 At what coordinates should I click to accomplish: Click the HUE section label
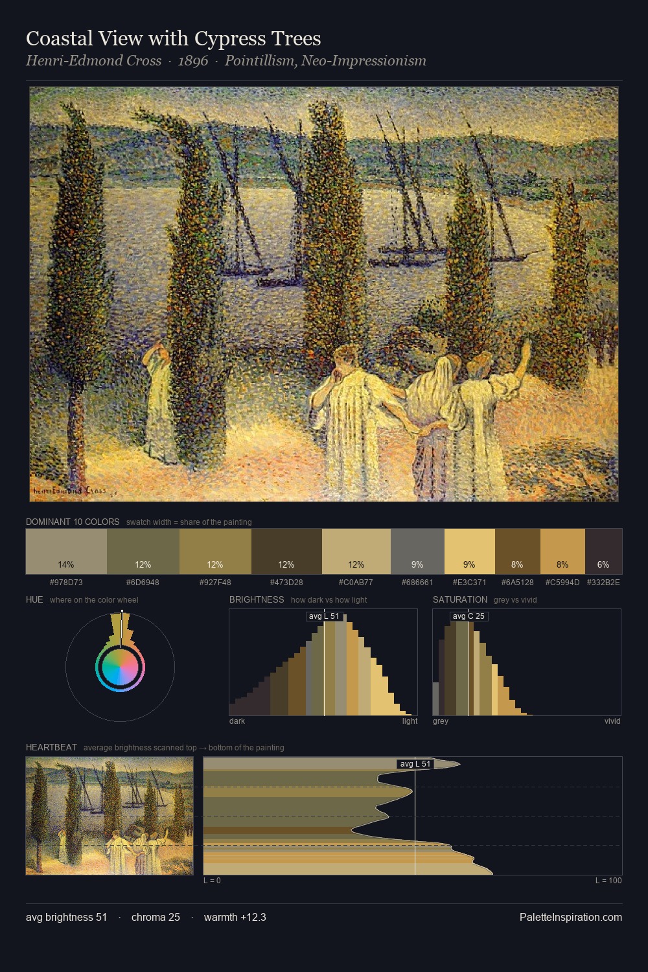tap(34, 599)
